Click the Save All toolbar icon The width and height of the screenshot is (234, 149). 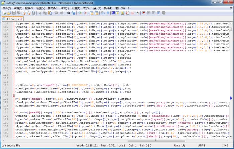click(x=19, y=13)
